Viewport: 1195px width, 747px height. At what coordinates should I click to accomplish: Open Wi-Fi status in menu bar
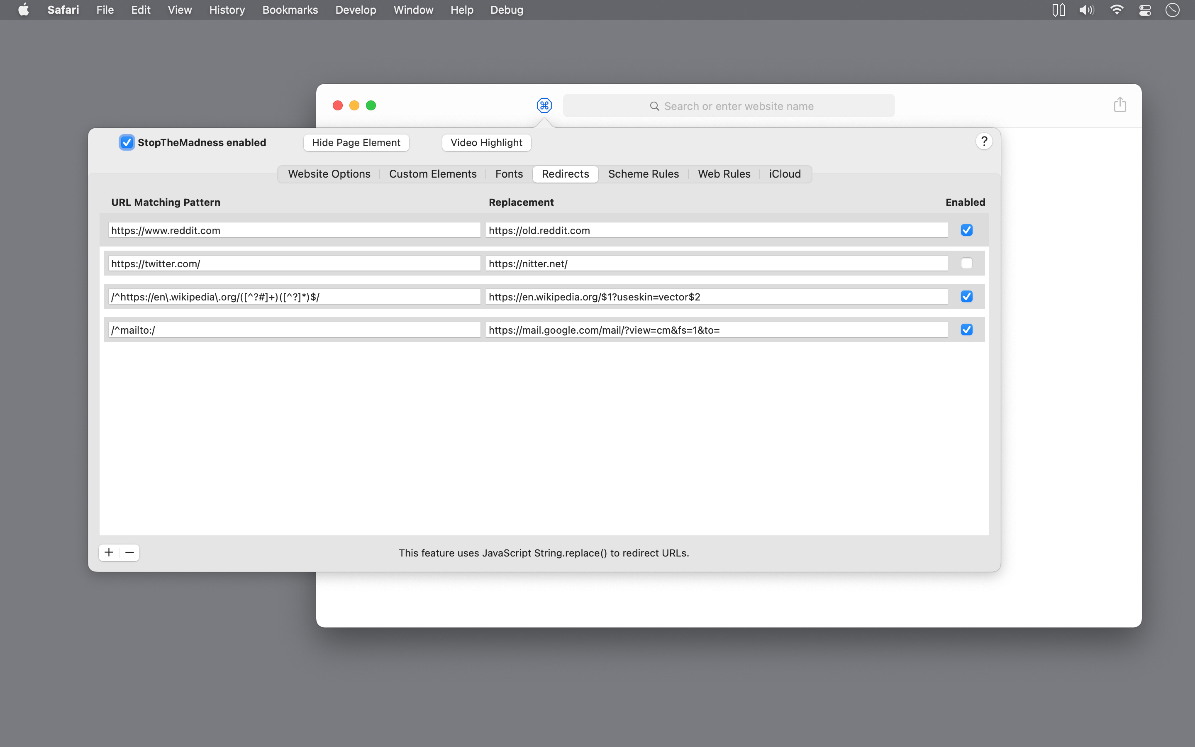(x=1117, y=10)
